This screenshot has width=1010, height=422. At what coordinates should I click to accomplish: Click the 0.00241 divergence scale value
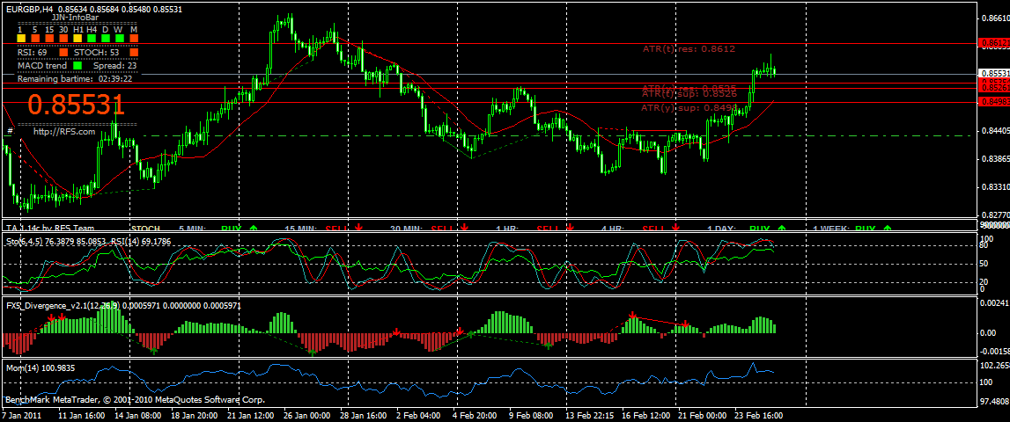pyautogui.click(x=994, y=303)
